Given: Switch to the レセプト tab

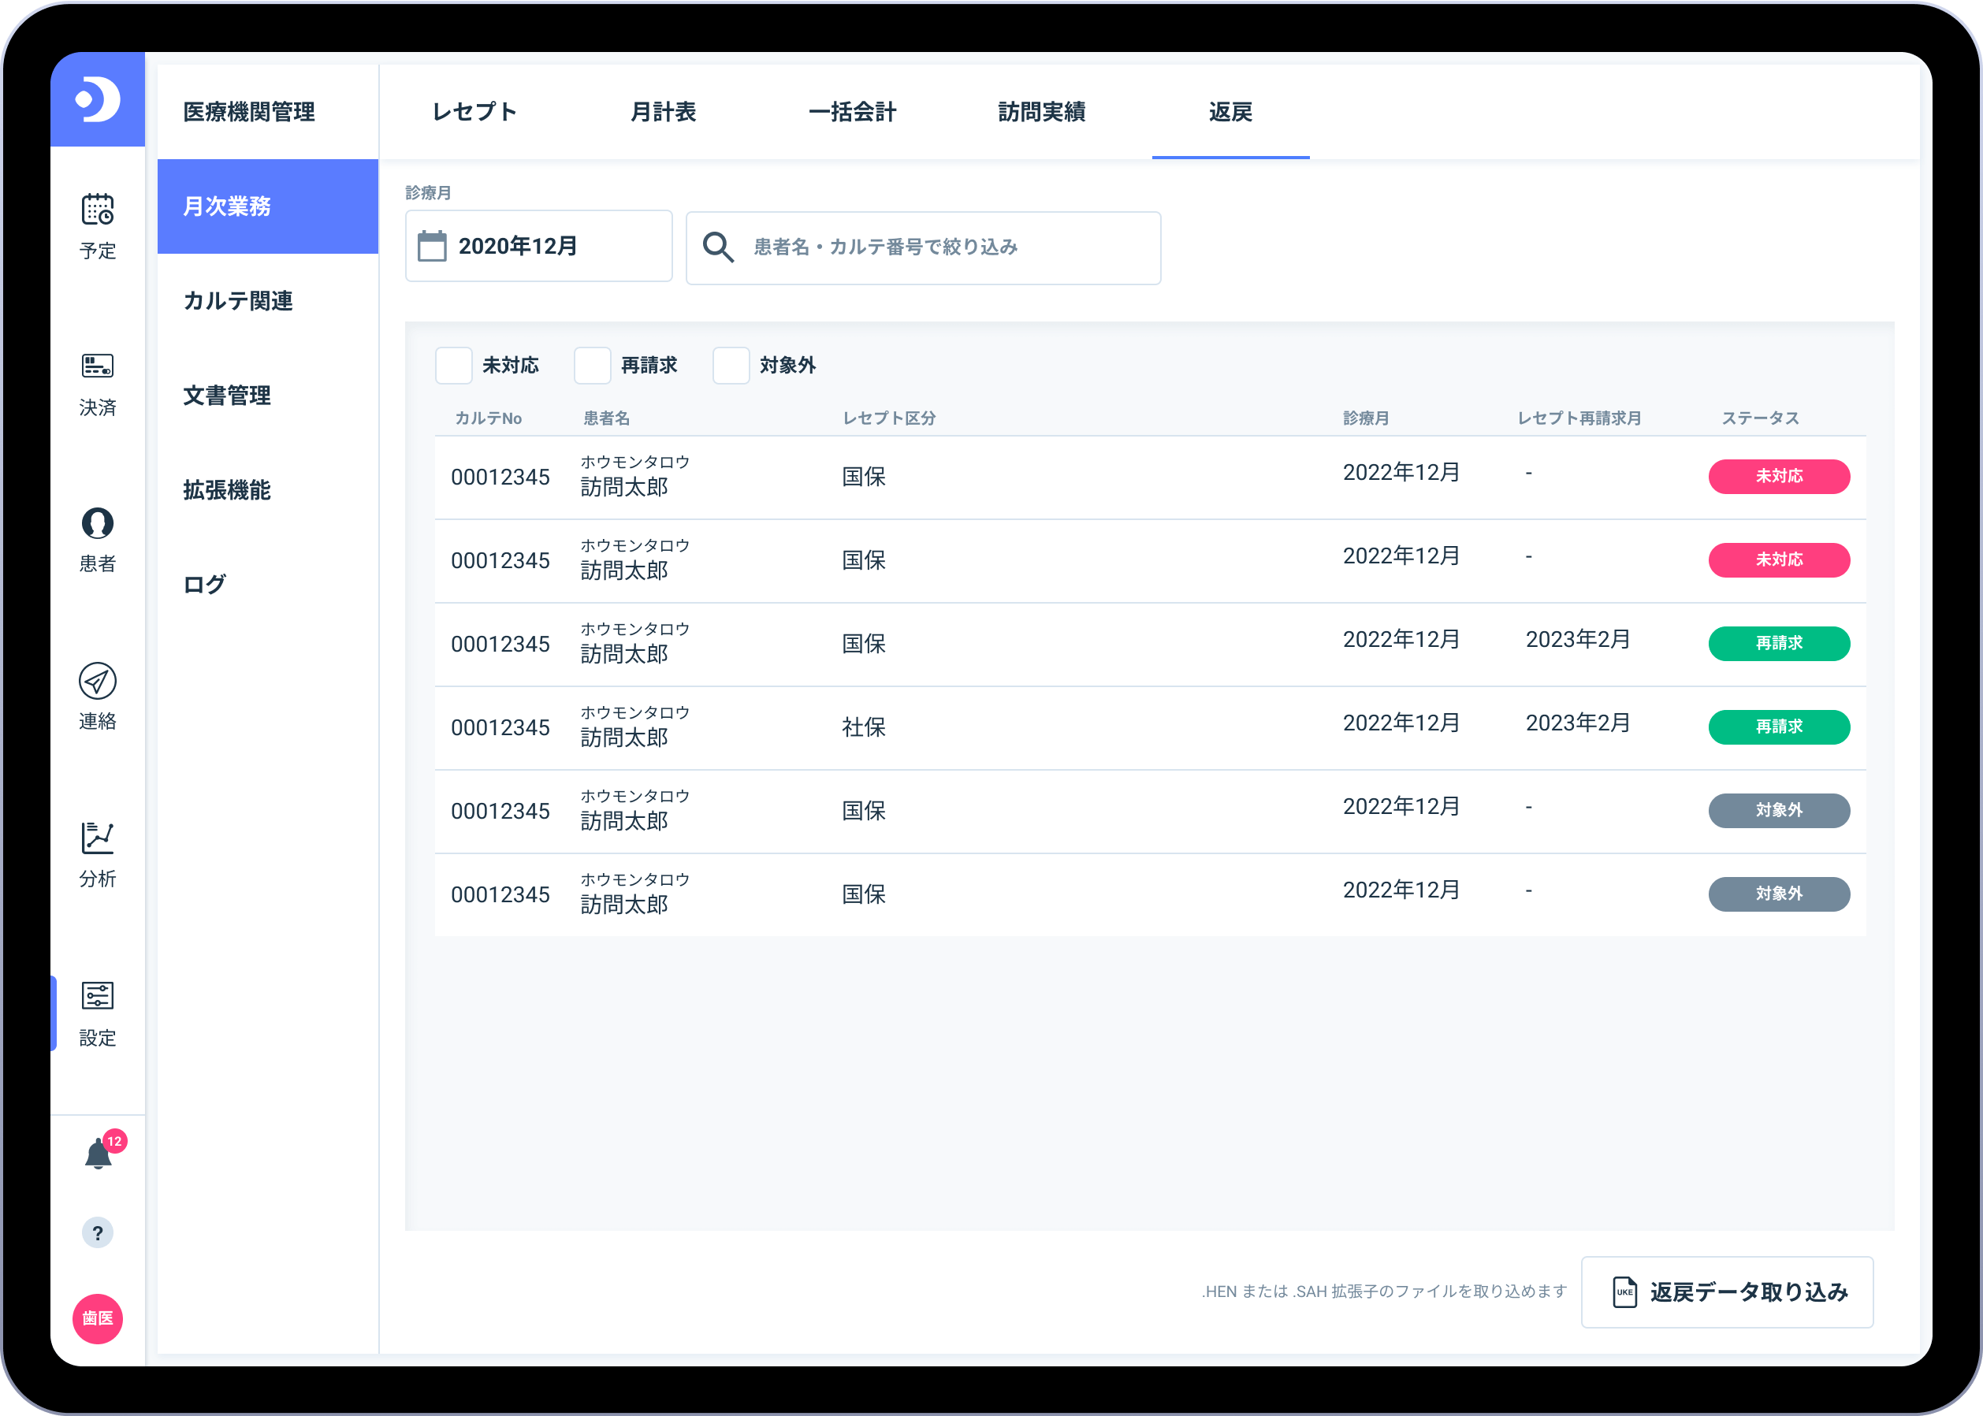Looking at the screenshot, I should (x=474, y=112).
